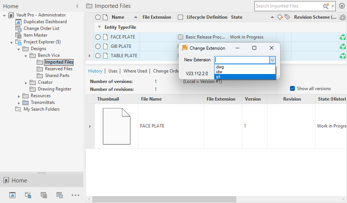The height and width of the screenshot is (203, 347).
Task: Open search options dropdown arrow
Action: coord(333,6)
